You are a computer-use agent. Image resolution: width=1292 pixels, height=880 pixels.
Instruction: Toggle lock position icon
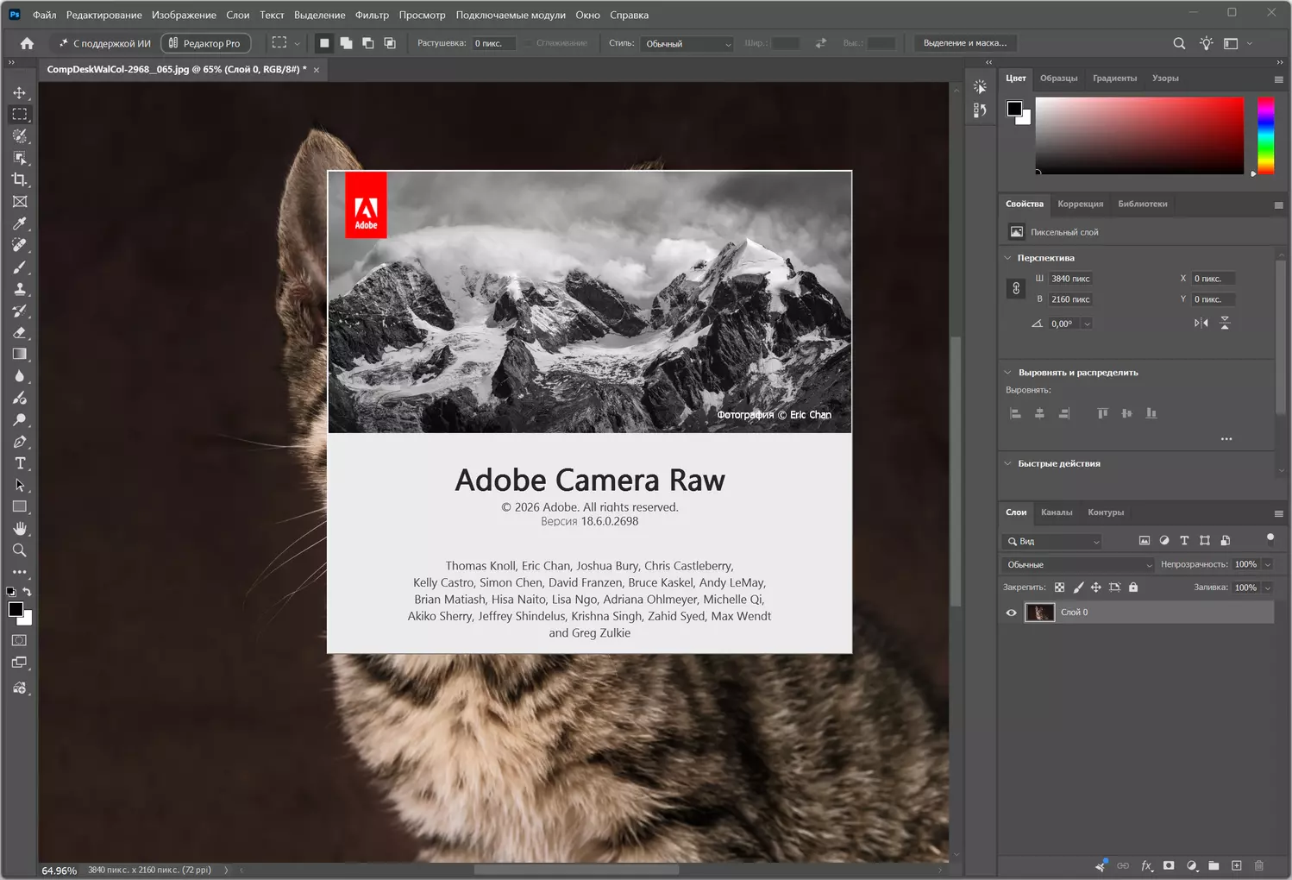[x=1096, y=588]
